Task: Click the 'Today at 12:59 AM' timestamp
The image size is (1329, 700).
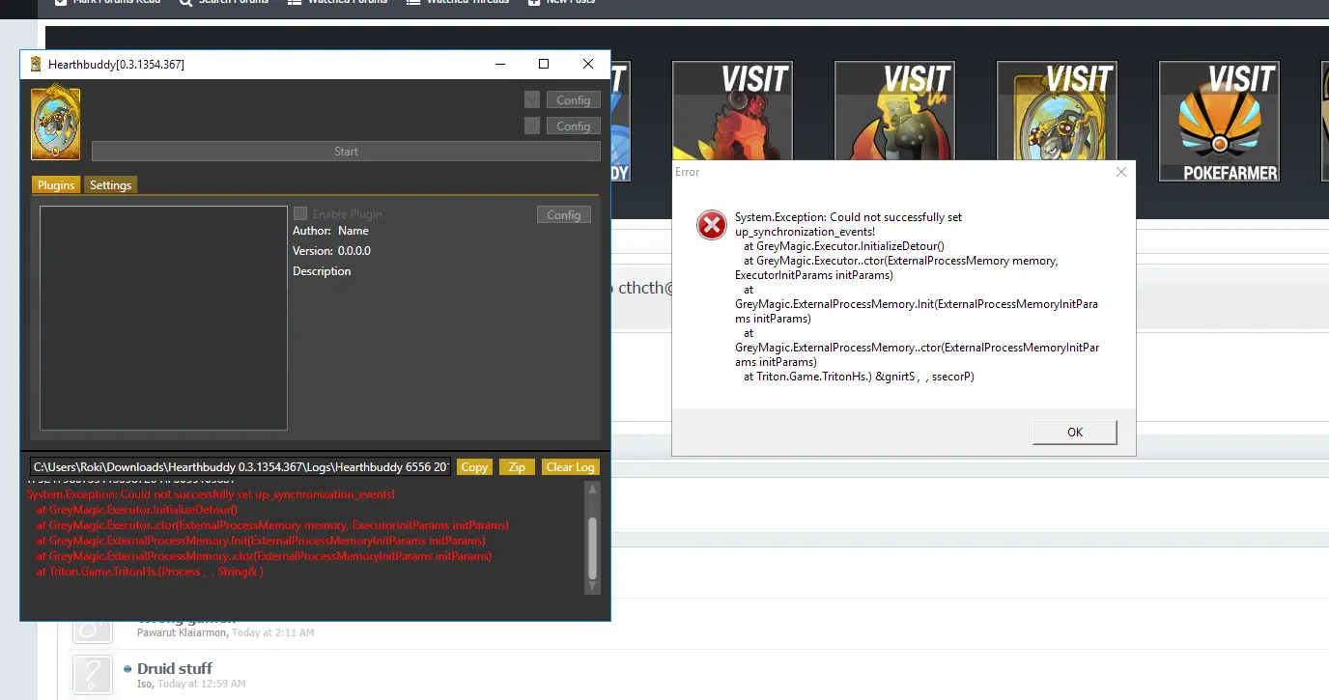Action: tap(202, 684)
